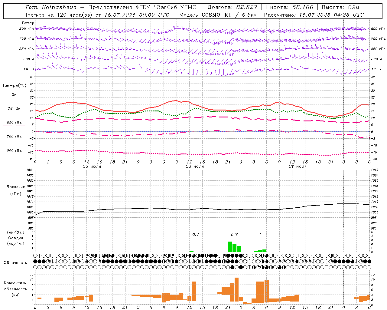Image resolution: width=387 pixels, height=310 pixels.
Task: Click the station name Tom_Kolpashevo
Action: pos(50,7)
